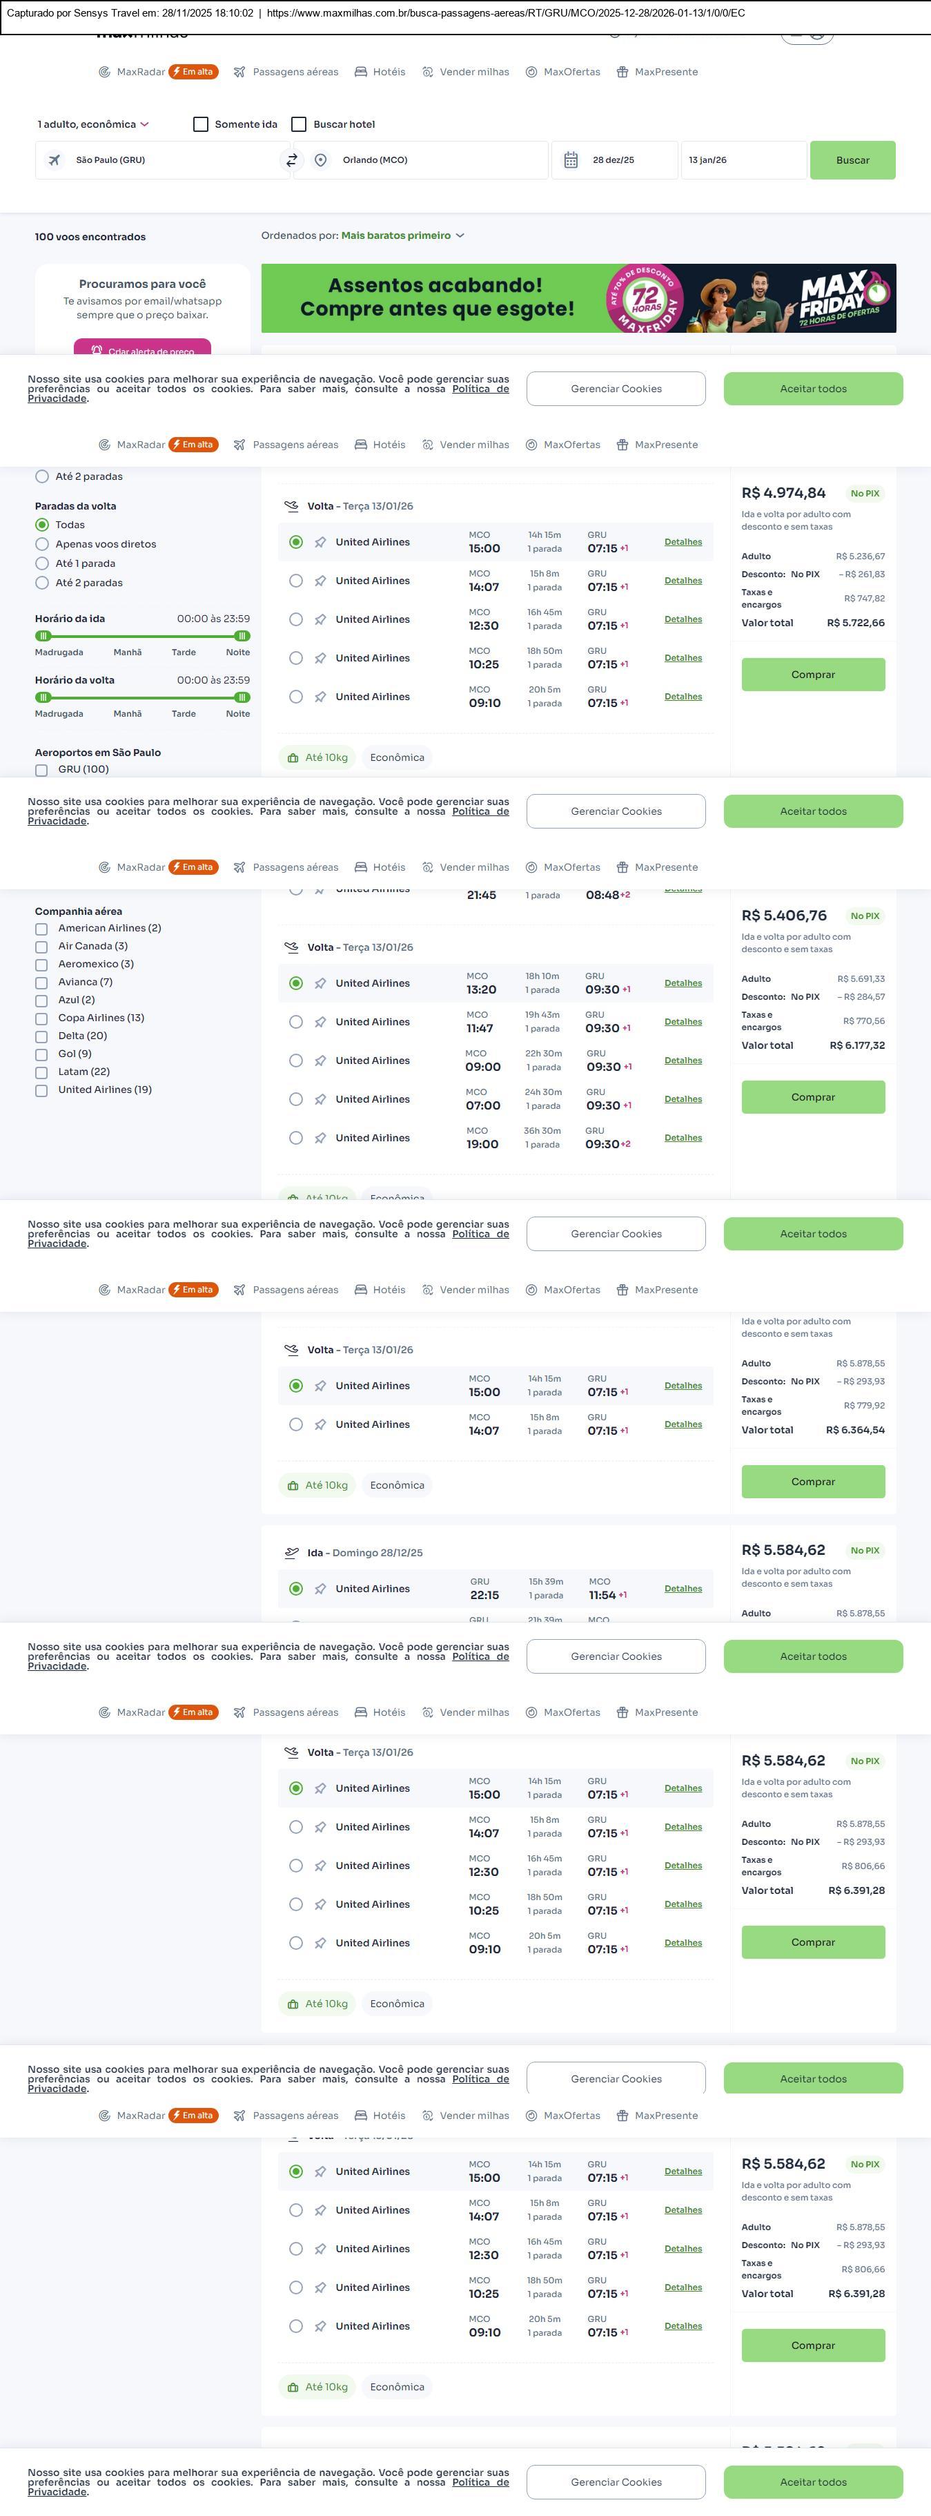Filter by Copa Airlines (13) checkbox
Viewport: 931px width, 2516px height.
41,1018
